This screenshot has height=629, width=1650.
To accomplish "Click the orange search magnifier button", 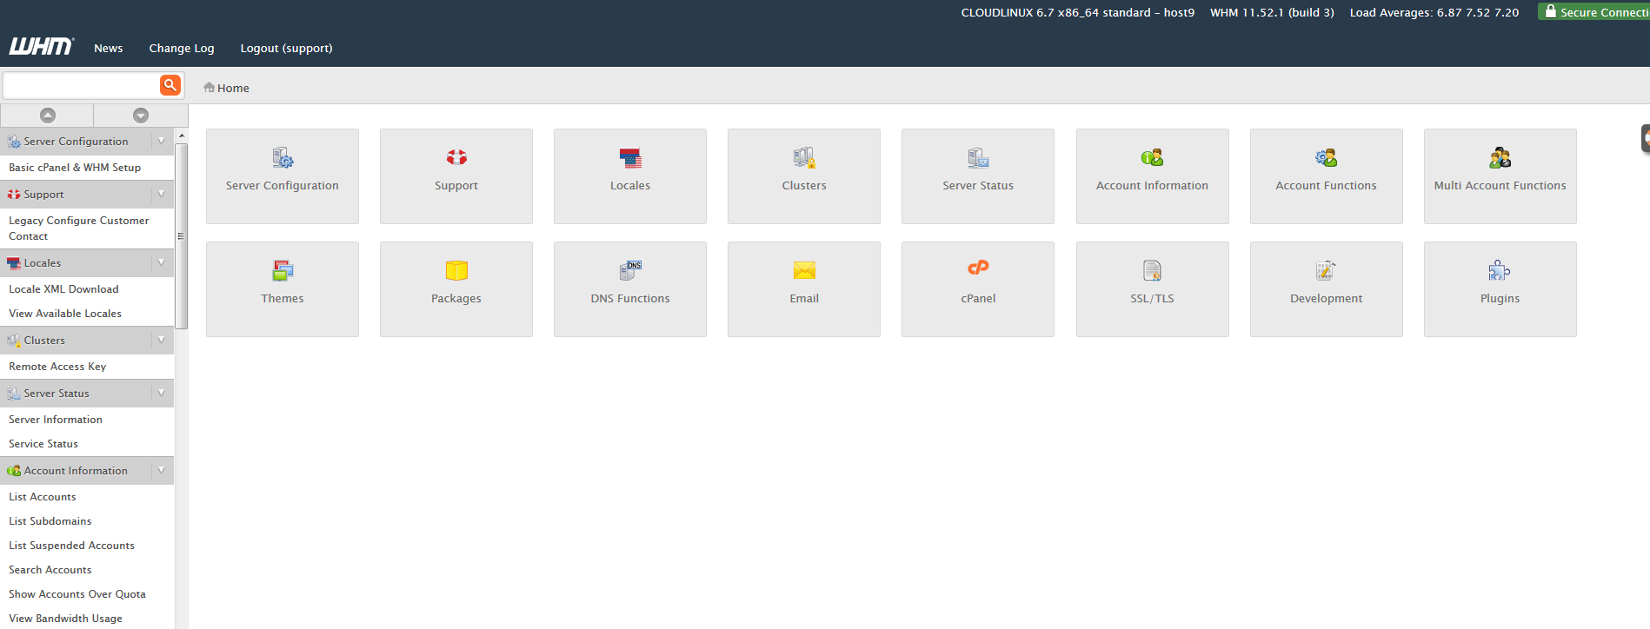I will 170,85.
